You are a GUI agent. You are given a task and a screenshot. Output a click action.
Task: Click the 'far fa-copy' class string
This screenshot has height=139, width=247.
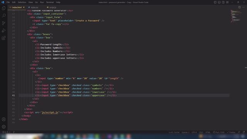click(54, 24)
